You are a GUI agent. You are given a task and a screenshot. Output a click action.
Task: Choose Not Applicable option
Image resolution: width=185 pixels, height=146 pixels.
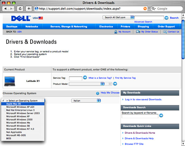23,132
